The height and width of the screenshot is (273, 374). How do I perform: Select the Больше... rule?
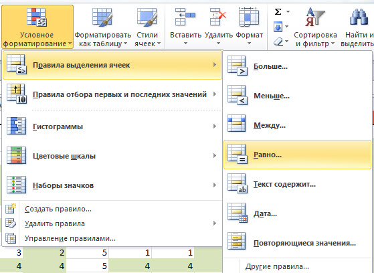(298, 66)
